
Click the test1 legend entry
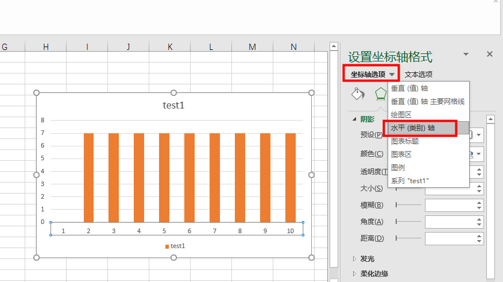coord(175,246)
